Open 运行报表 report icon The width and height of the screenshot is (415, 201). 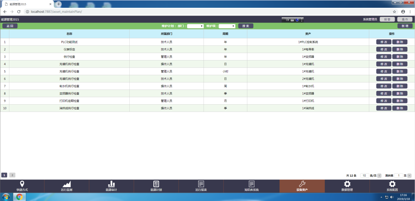point(201,184)
